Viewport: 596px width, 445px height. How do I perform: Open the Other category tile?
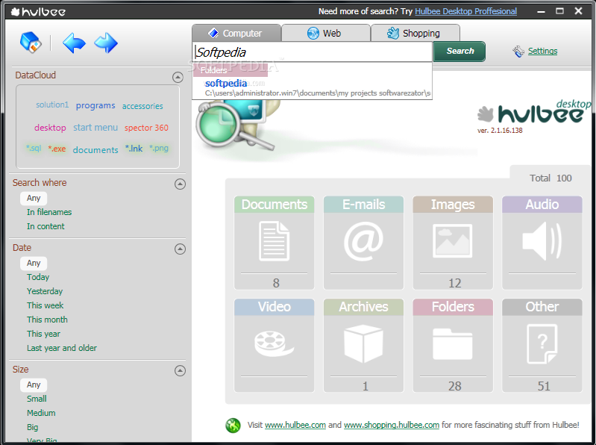coord(542,346)
